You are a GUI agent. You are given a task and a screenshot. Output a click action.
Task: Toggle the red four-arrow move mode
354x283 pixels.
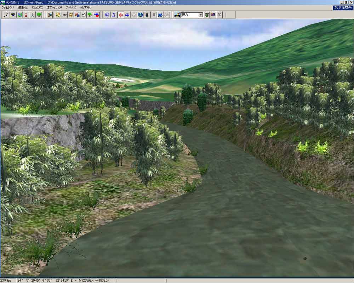(x=121, y=15)
